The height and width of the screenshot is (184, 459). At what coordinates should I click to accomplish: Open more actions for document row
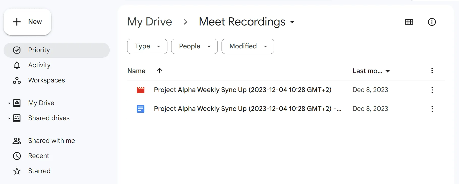point(432,109)
